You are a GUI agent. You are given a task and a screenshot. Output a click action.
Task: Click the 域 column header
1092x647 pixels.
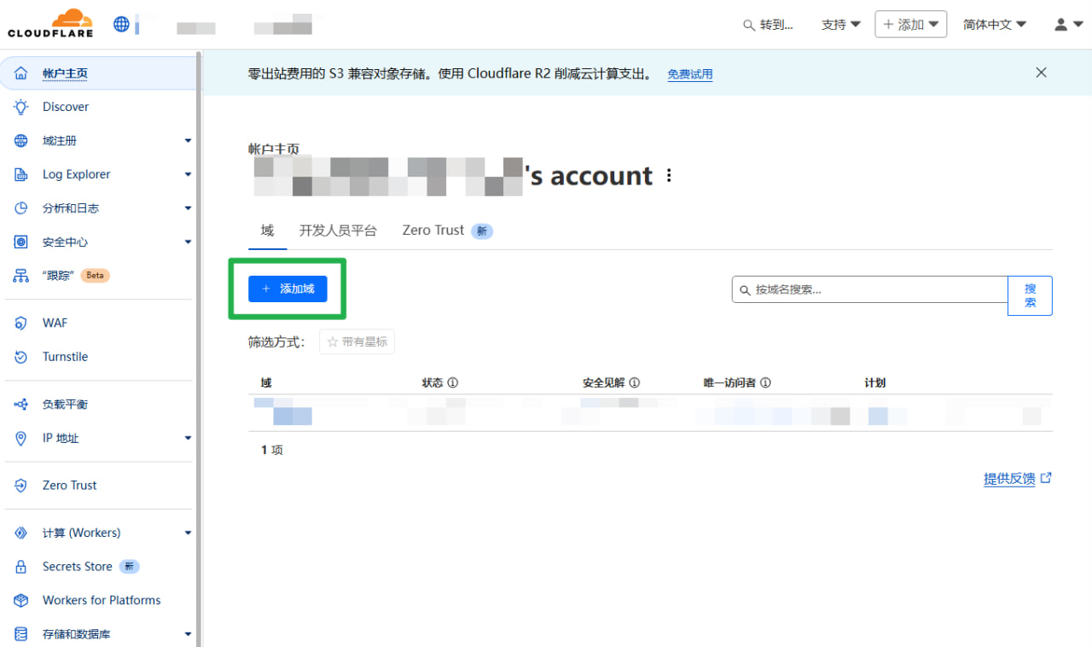point(266,383)
